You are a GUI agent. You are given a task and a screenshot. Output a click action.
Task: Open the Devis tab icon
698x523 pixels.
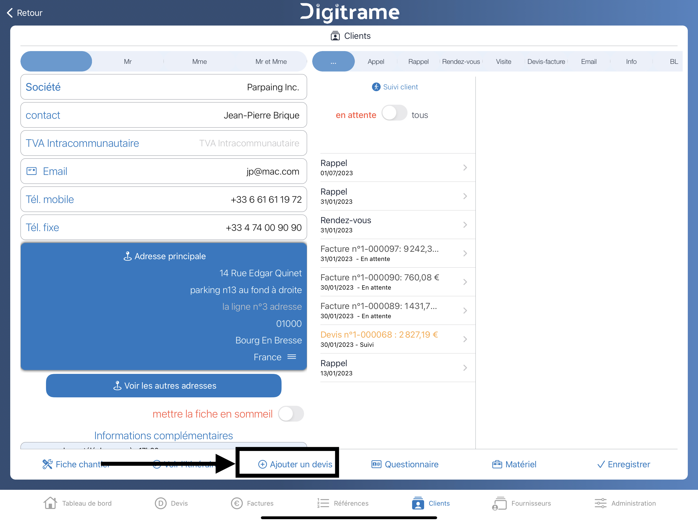pyautogui.click(x=161, y=503)
